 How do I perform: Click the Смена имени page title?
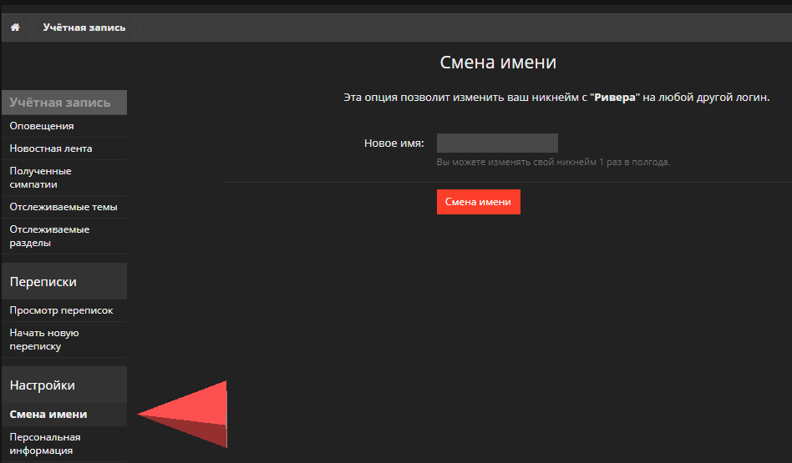coord(498,62)
